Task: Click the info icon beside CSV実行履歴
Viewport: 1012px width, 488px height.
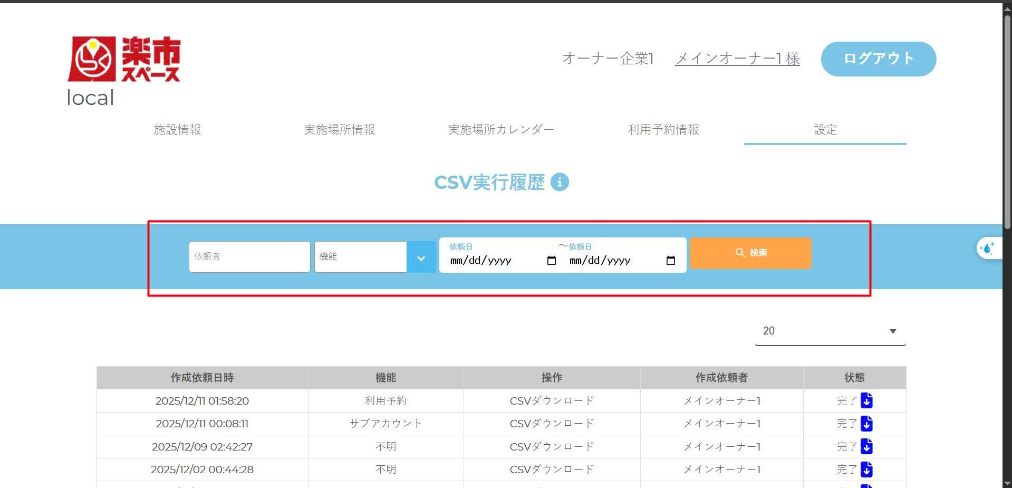Action: [560, 182]
